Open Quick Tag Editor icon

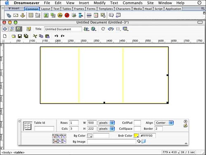click(x=185, y=126)
